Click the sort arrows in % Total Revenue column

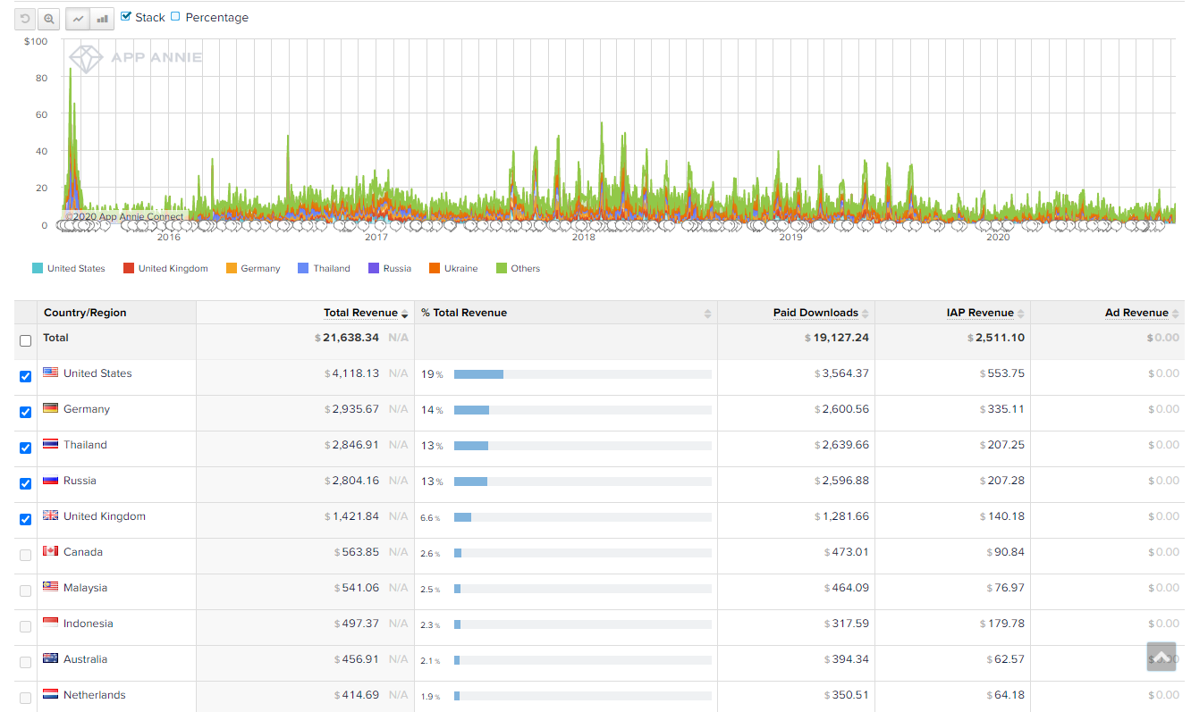coord(708,314)
